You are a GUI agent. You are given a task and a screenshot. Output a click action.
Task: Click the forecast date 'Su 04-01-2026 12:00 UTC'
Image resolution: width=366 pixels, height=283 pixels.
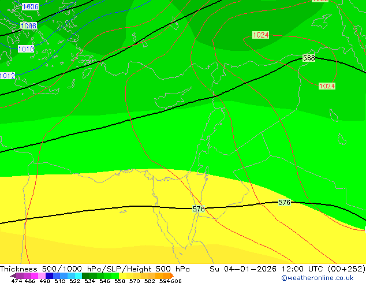click(x=266, y=269)
